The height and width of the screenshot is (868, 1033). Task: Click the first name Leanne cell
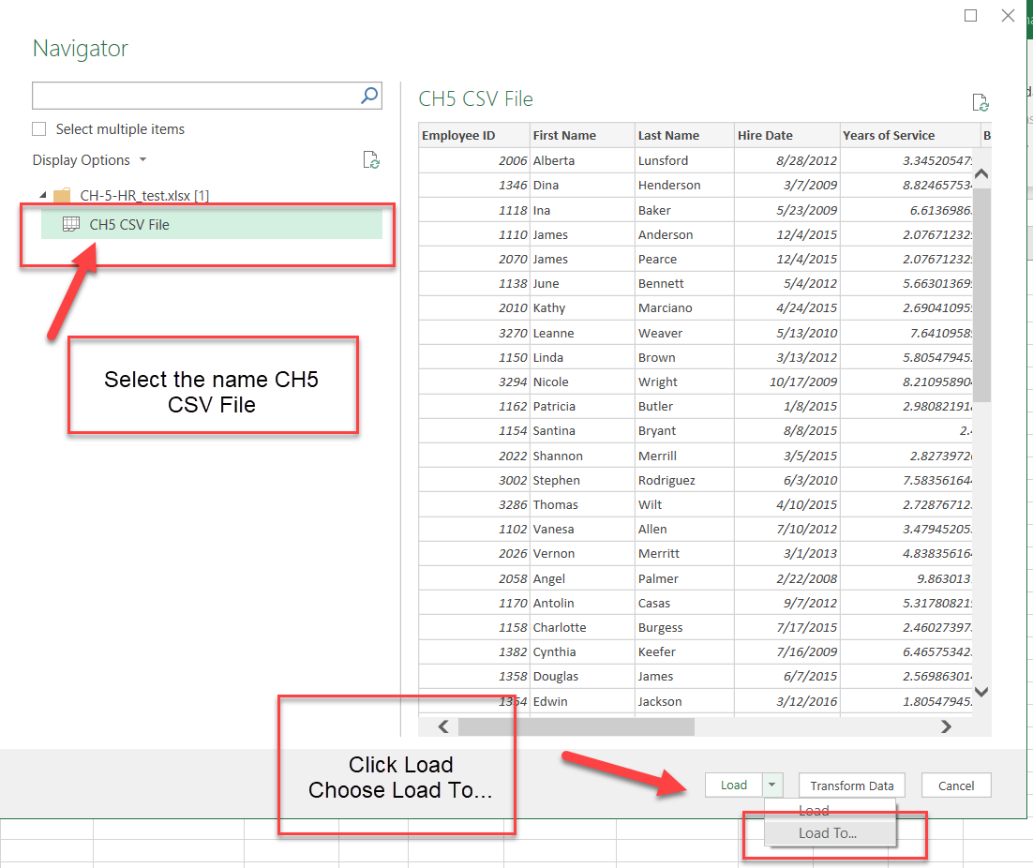coord(582,334)
